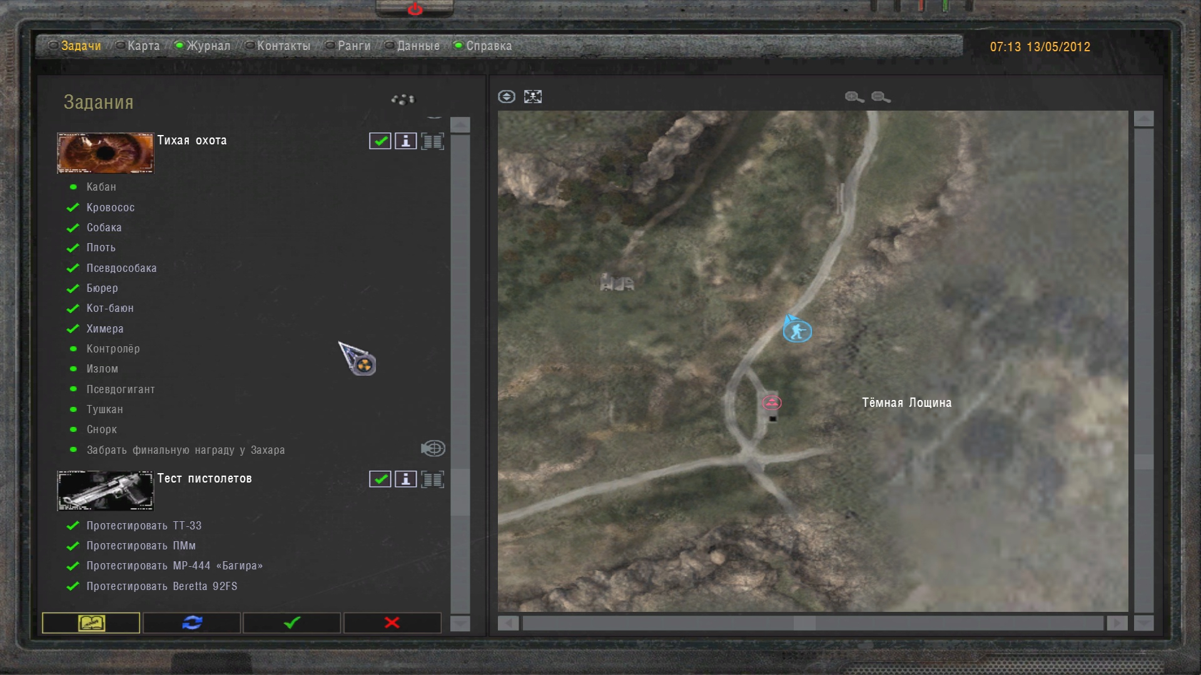Click the 07:13 13/05/2012 date display
This screenshot has height=675, width=1201.
[1040, 47]
